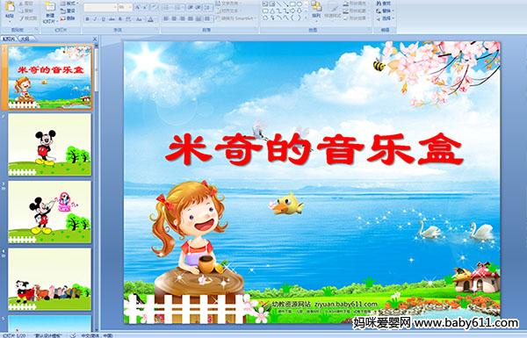The width and height of the screenshot is (527, 338).
Task: Switch to the Slides pane tab
Action: 9,39
